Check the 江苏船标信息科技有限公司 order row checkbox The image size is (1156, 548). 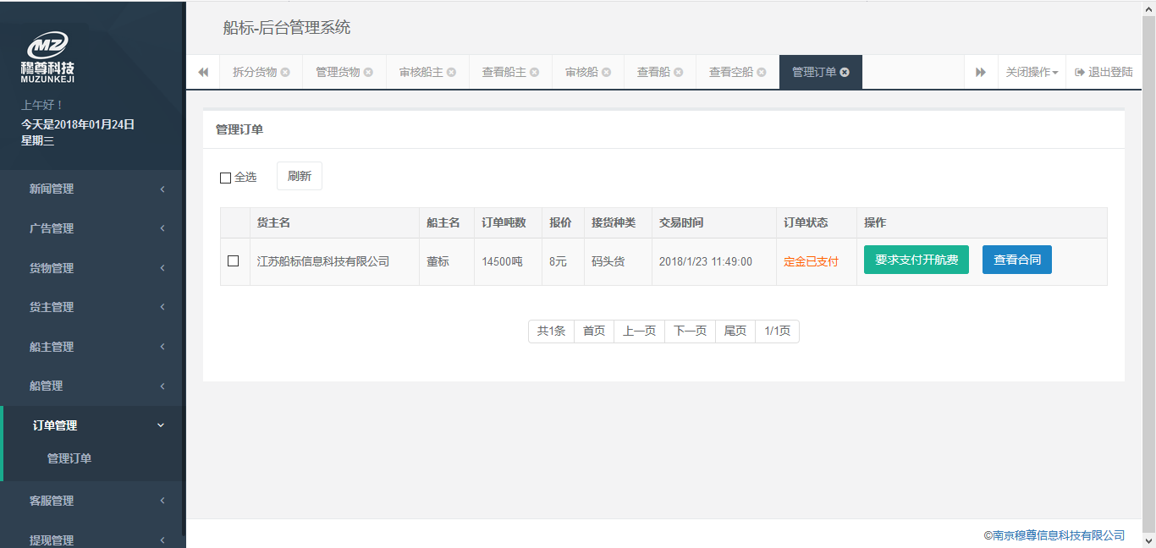point(234,261)
